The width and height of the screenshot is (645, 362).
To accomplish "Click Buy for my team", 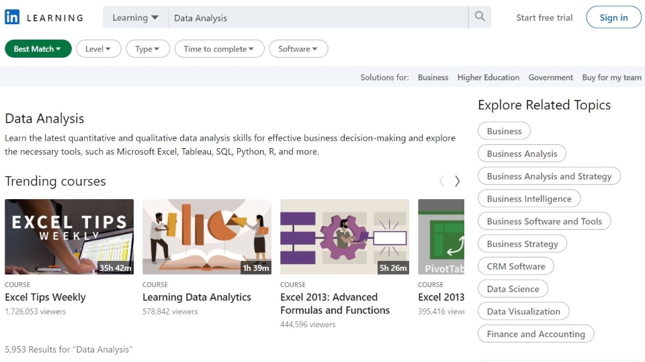I will click(611, 77).
